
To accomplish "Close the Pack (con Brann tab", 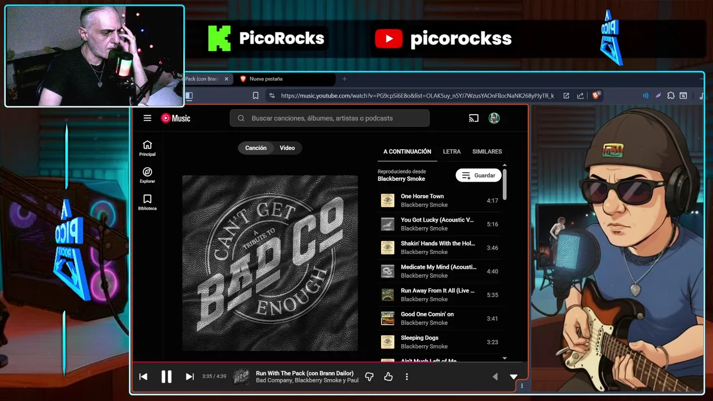I will point(226,79).
